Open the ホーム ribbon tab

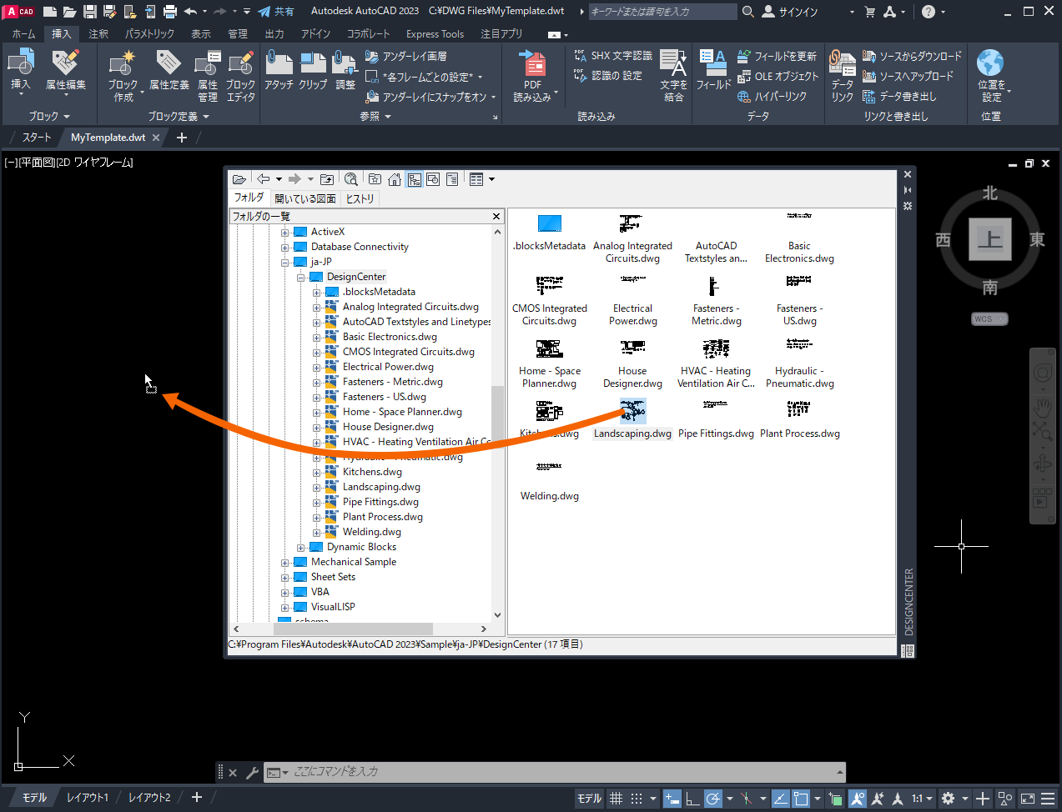click(x=23, y=34)
